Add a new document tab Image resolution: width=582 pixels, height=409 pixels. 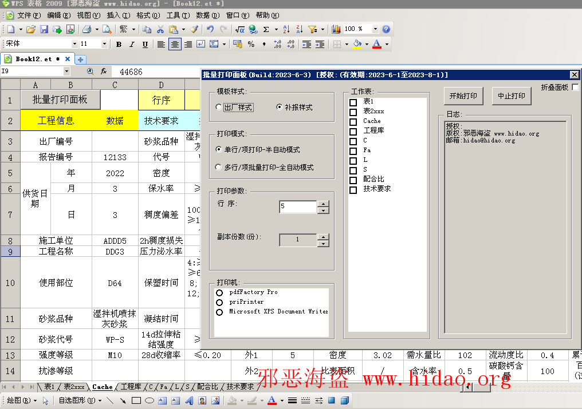tap(80, 59)
